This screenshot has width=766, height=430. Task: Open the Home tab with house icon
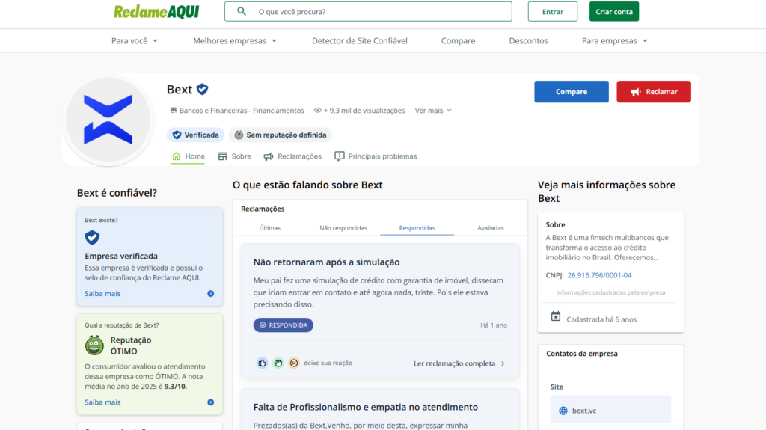(188, 156)
